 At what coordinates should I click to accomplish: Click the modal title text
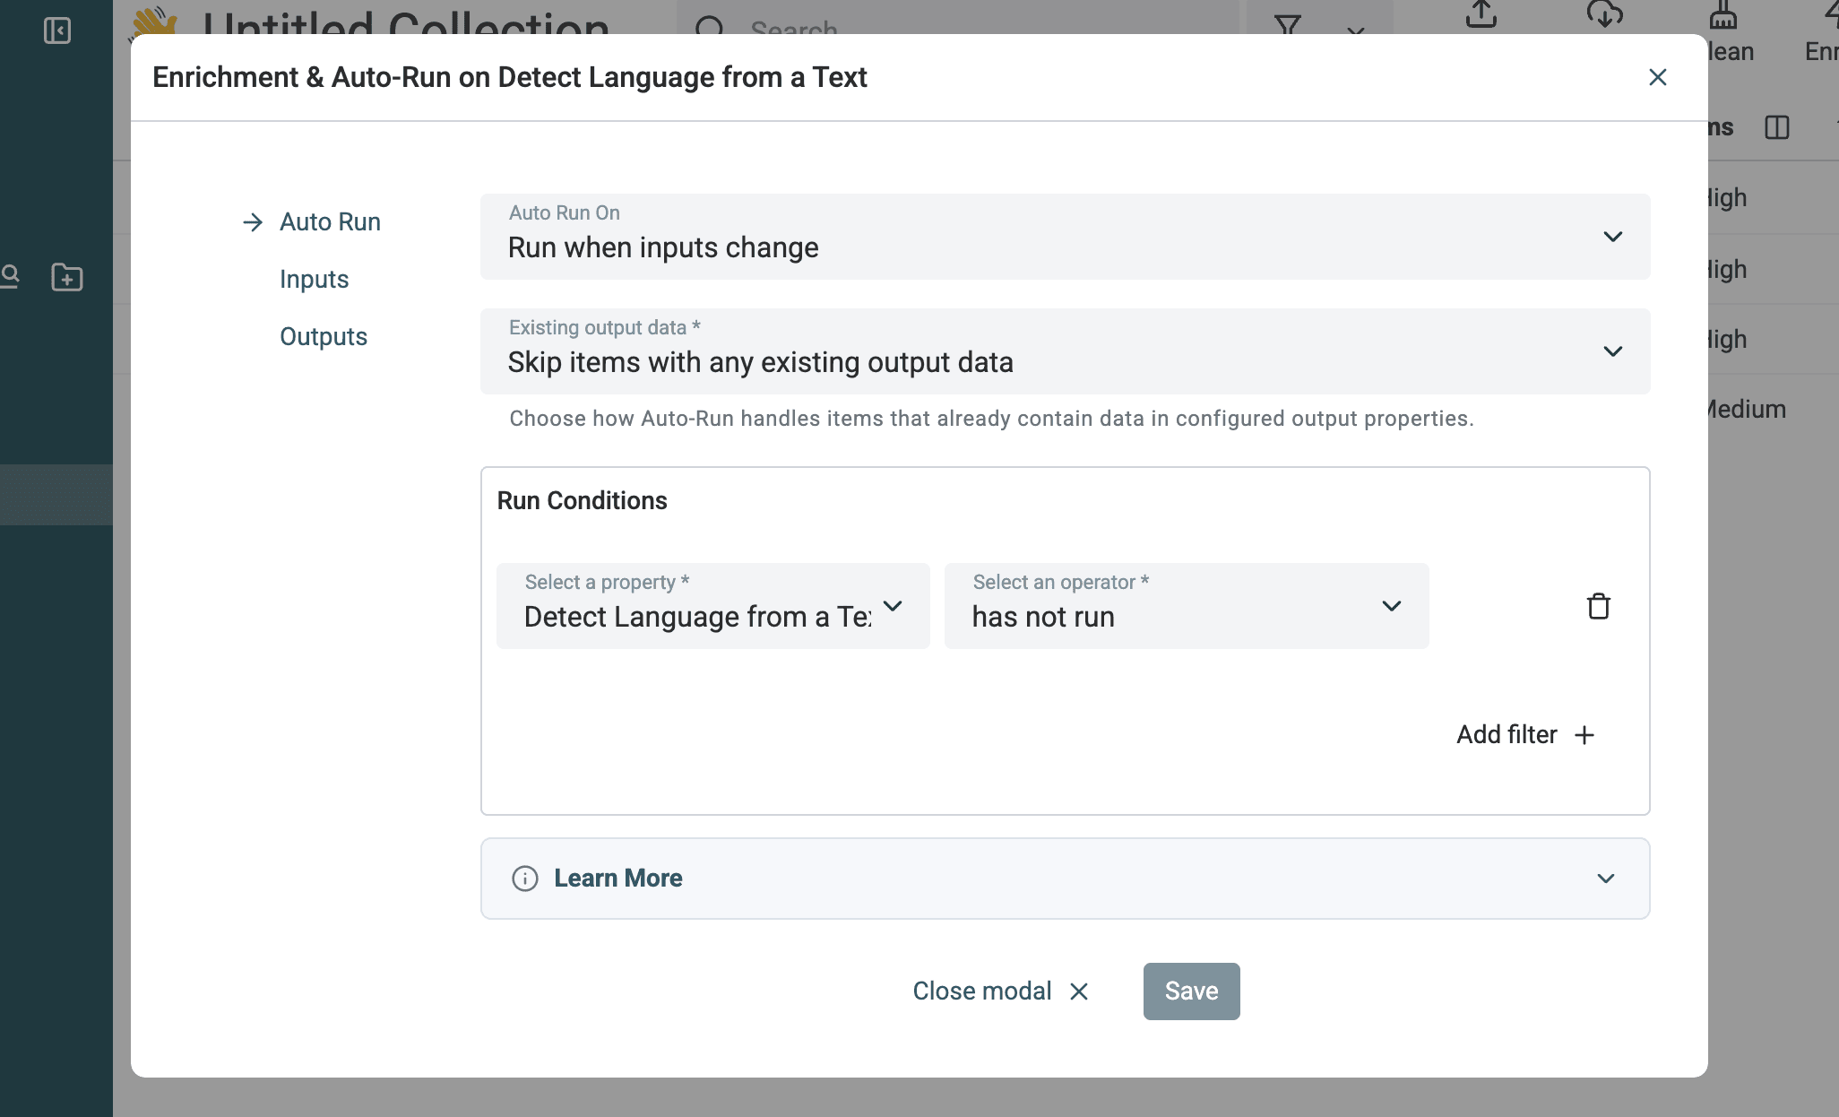tap(509, 77)
